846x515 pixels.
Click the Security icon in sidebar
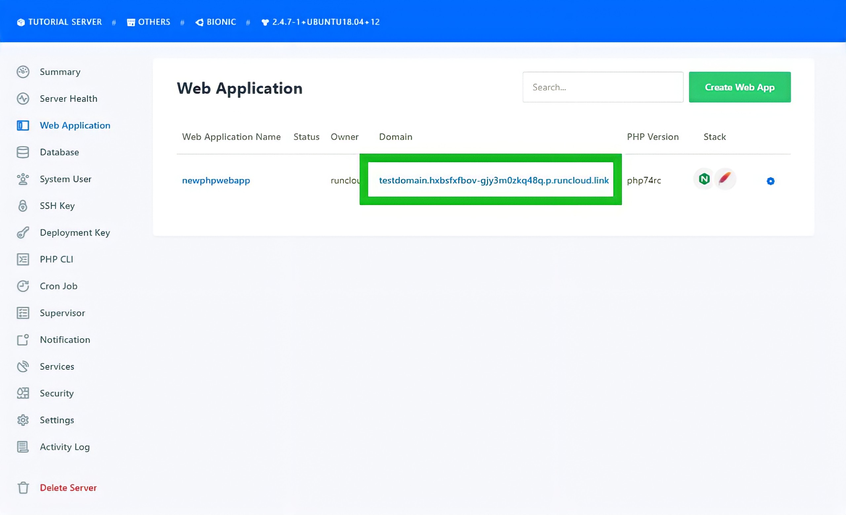(23, 393)
